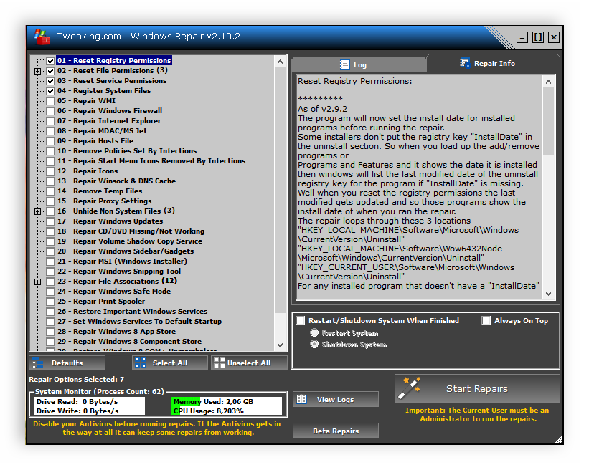589x470 pixels.
Task: Enable Always On Top checkbox
Action: (486, 321)
